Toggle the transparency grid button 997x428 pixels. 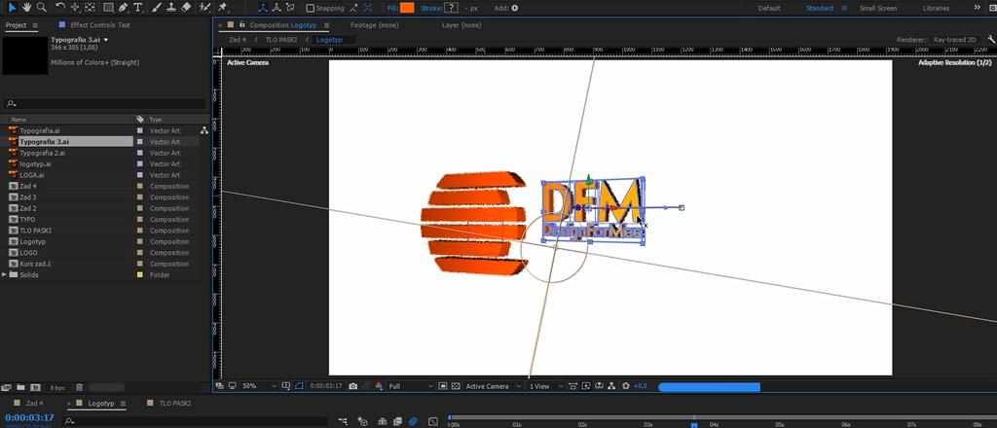click(456, 386)
